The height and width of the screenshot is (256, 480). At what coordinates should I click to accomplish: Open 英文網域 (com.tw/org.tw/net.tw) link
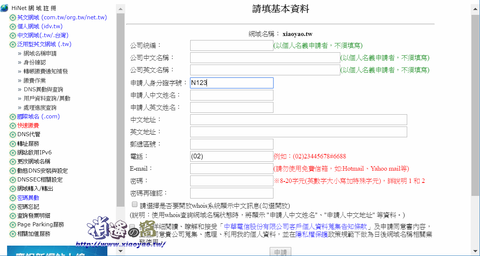tap(62, 17)
